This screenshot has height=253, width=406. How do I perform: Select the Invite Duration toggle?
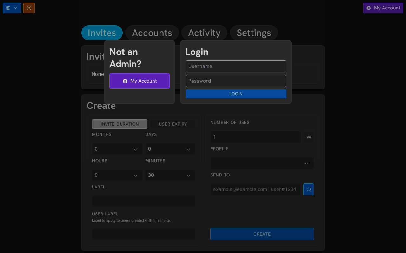point(120,124)
